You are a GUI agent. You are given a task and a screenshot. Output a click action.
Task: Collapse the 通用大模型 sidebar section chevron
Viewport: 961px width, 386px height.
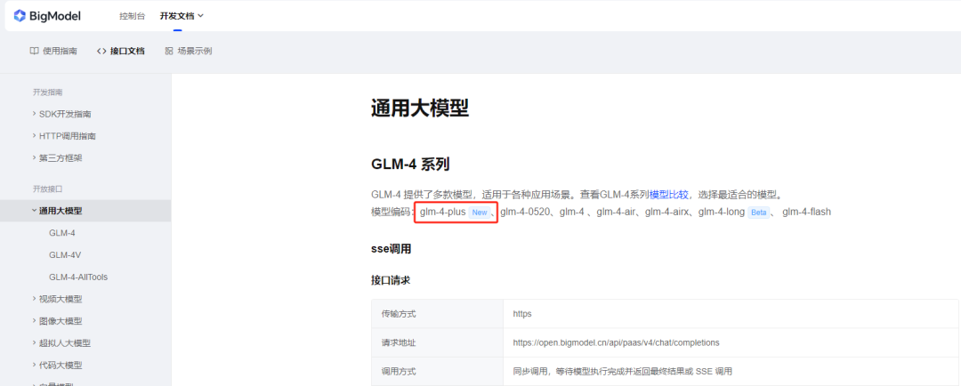35,210
